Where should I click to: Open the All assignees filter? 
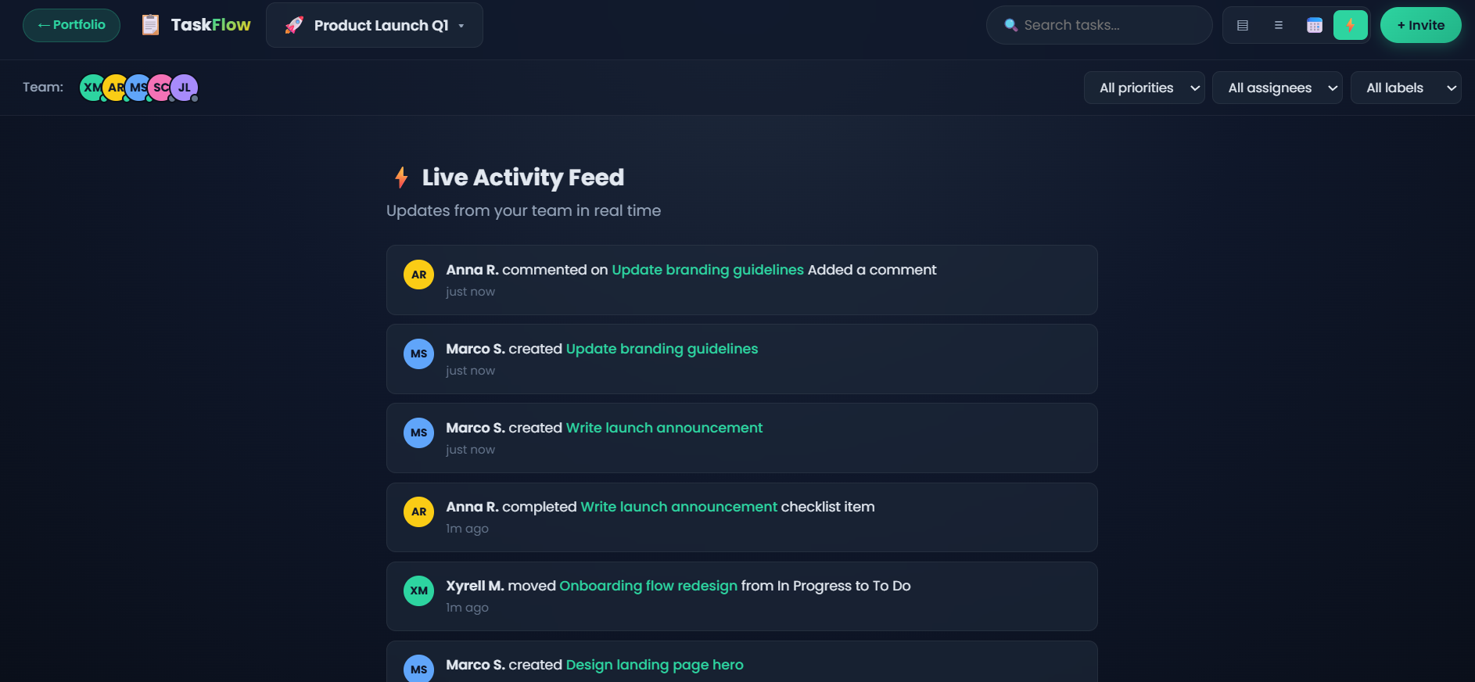pyautogui.click(x=1277, y=88)
